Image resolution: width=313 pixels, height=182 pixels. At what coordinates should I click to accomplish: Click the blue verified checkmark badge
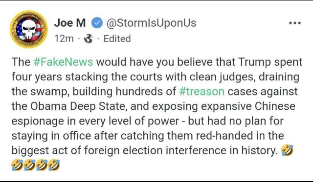[x=97, y=23]
